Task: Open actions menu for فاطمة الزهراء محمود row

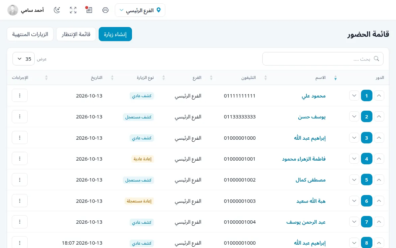Action: coord(20,159)
